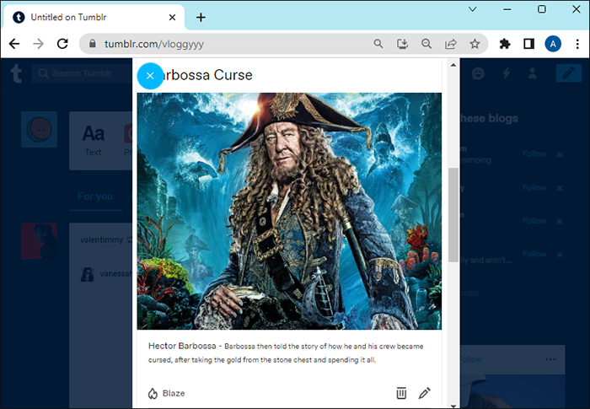590x409 pixels.
Task: Open a new browser tab
Action: click(x=201, y=18)
